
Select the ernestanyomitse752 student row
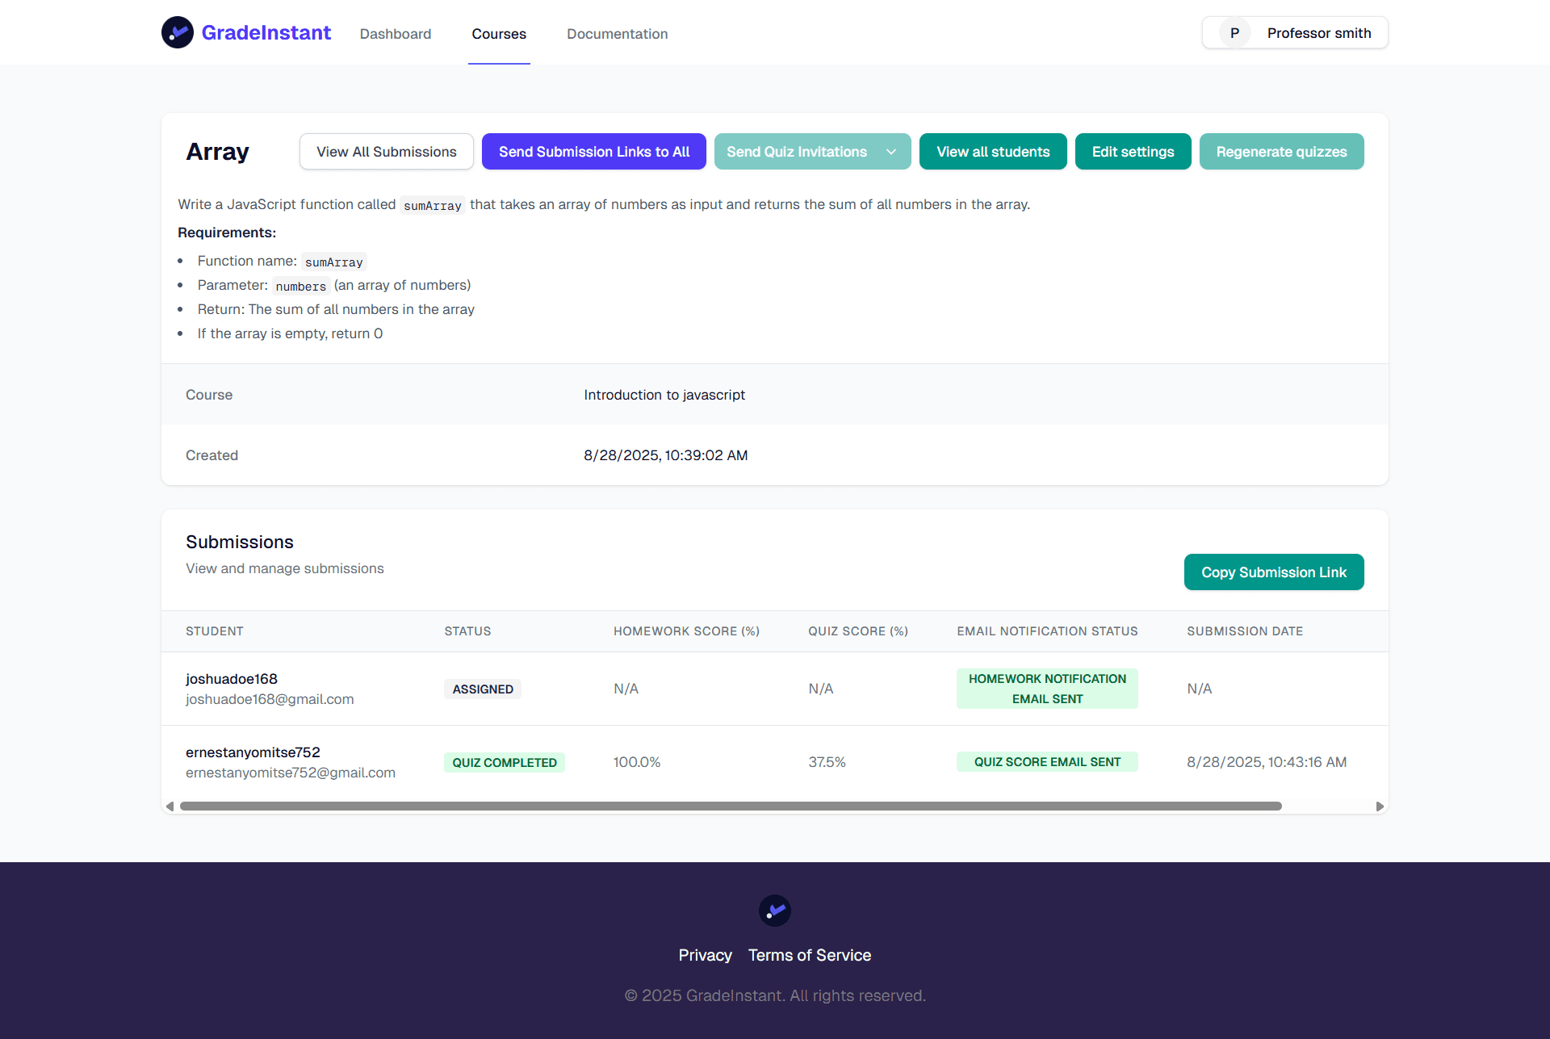pos(253,752)
